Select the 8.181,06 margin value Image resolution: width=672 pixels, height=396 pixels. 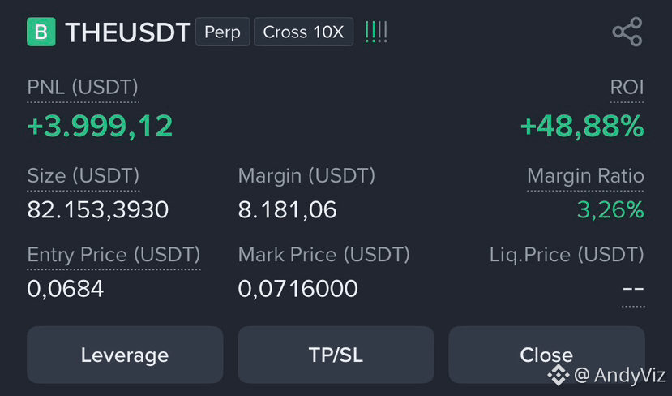click(287, 210)
